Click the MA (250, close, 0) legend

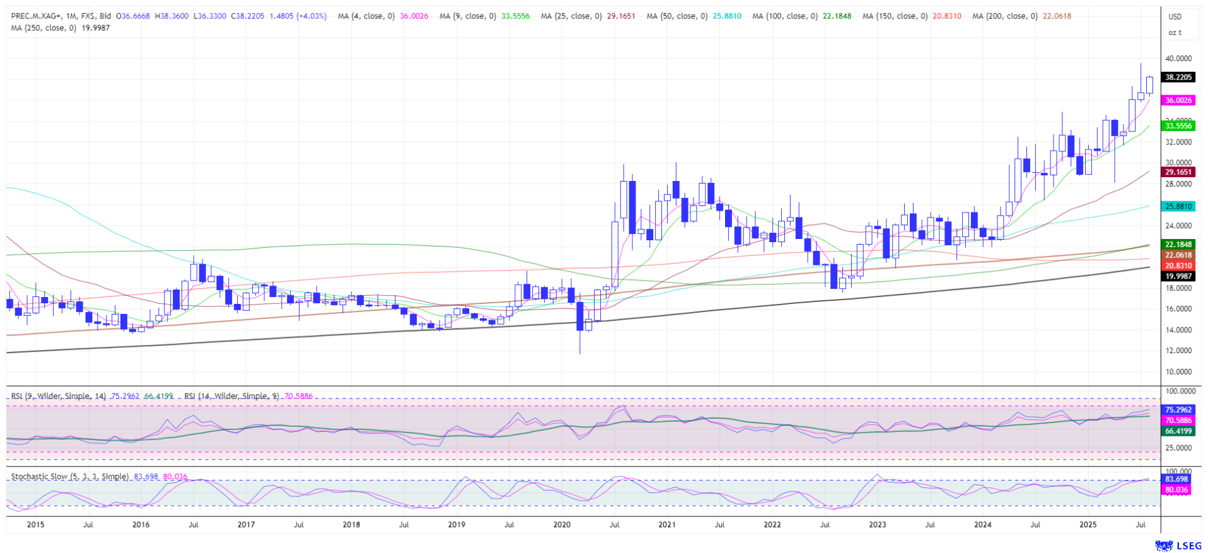tap(44, 28)
